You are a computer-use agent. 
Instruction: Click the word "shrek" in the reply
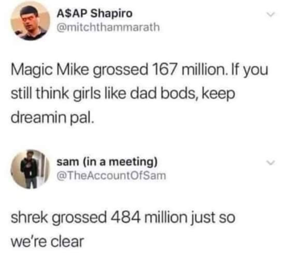coord(29,217)
